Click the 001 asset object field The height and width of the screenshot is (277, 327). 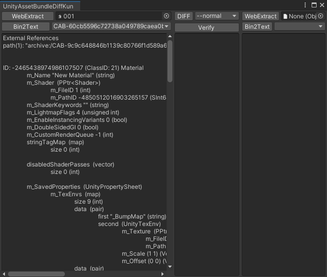click(x=113, y=16)
